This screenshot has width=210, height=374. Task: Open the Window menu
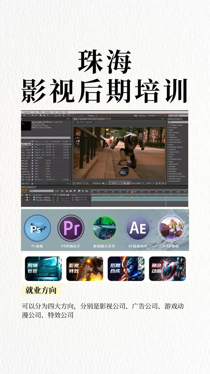(x=60, y=112)
